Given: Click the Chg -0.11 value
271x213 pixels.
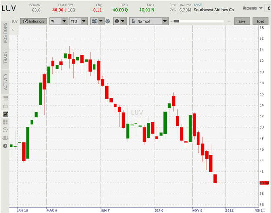Looking at the screenshot, I should pyautogui.click(x=97, y=10).
